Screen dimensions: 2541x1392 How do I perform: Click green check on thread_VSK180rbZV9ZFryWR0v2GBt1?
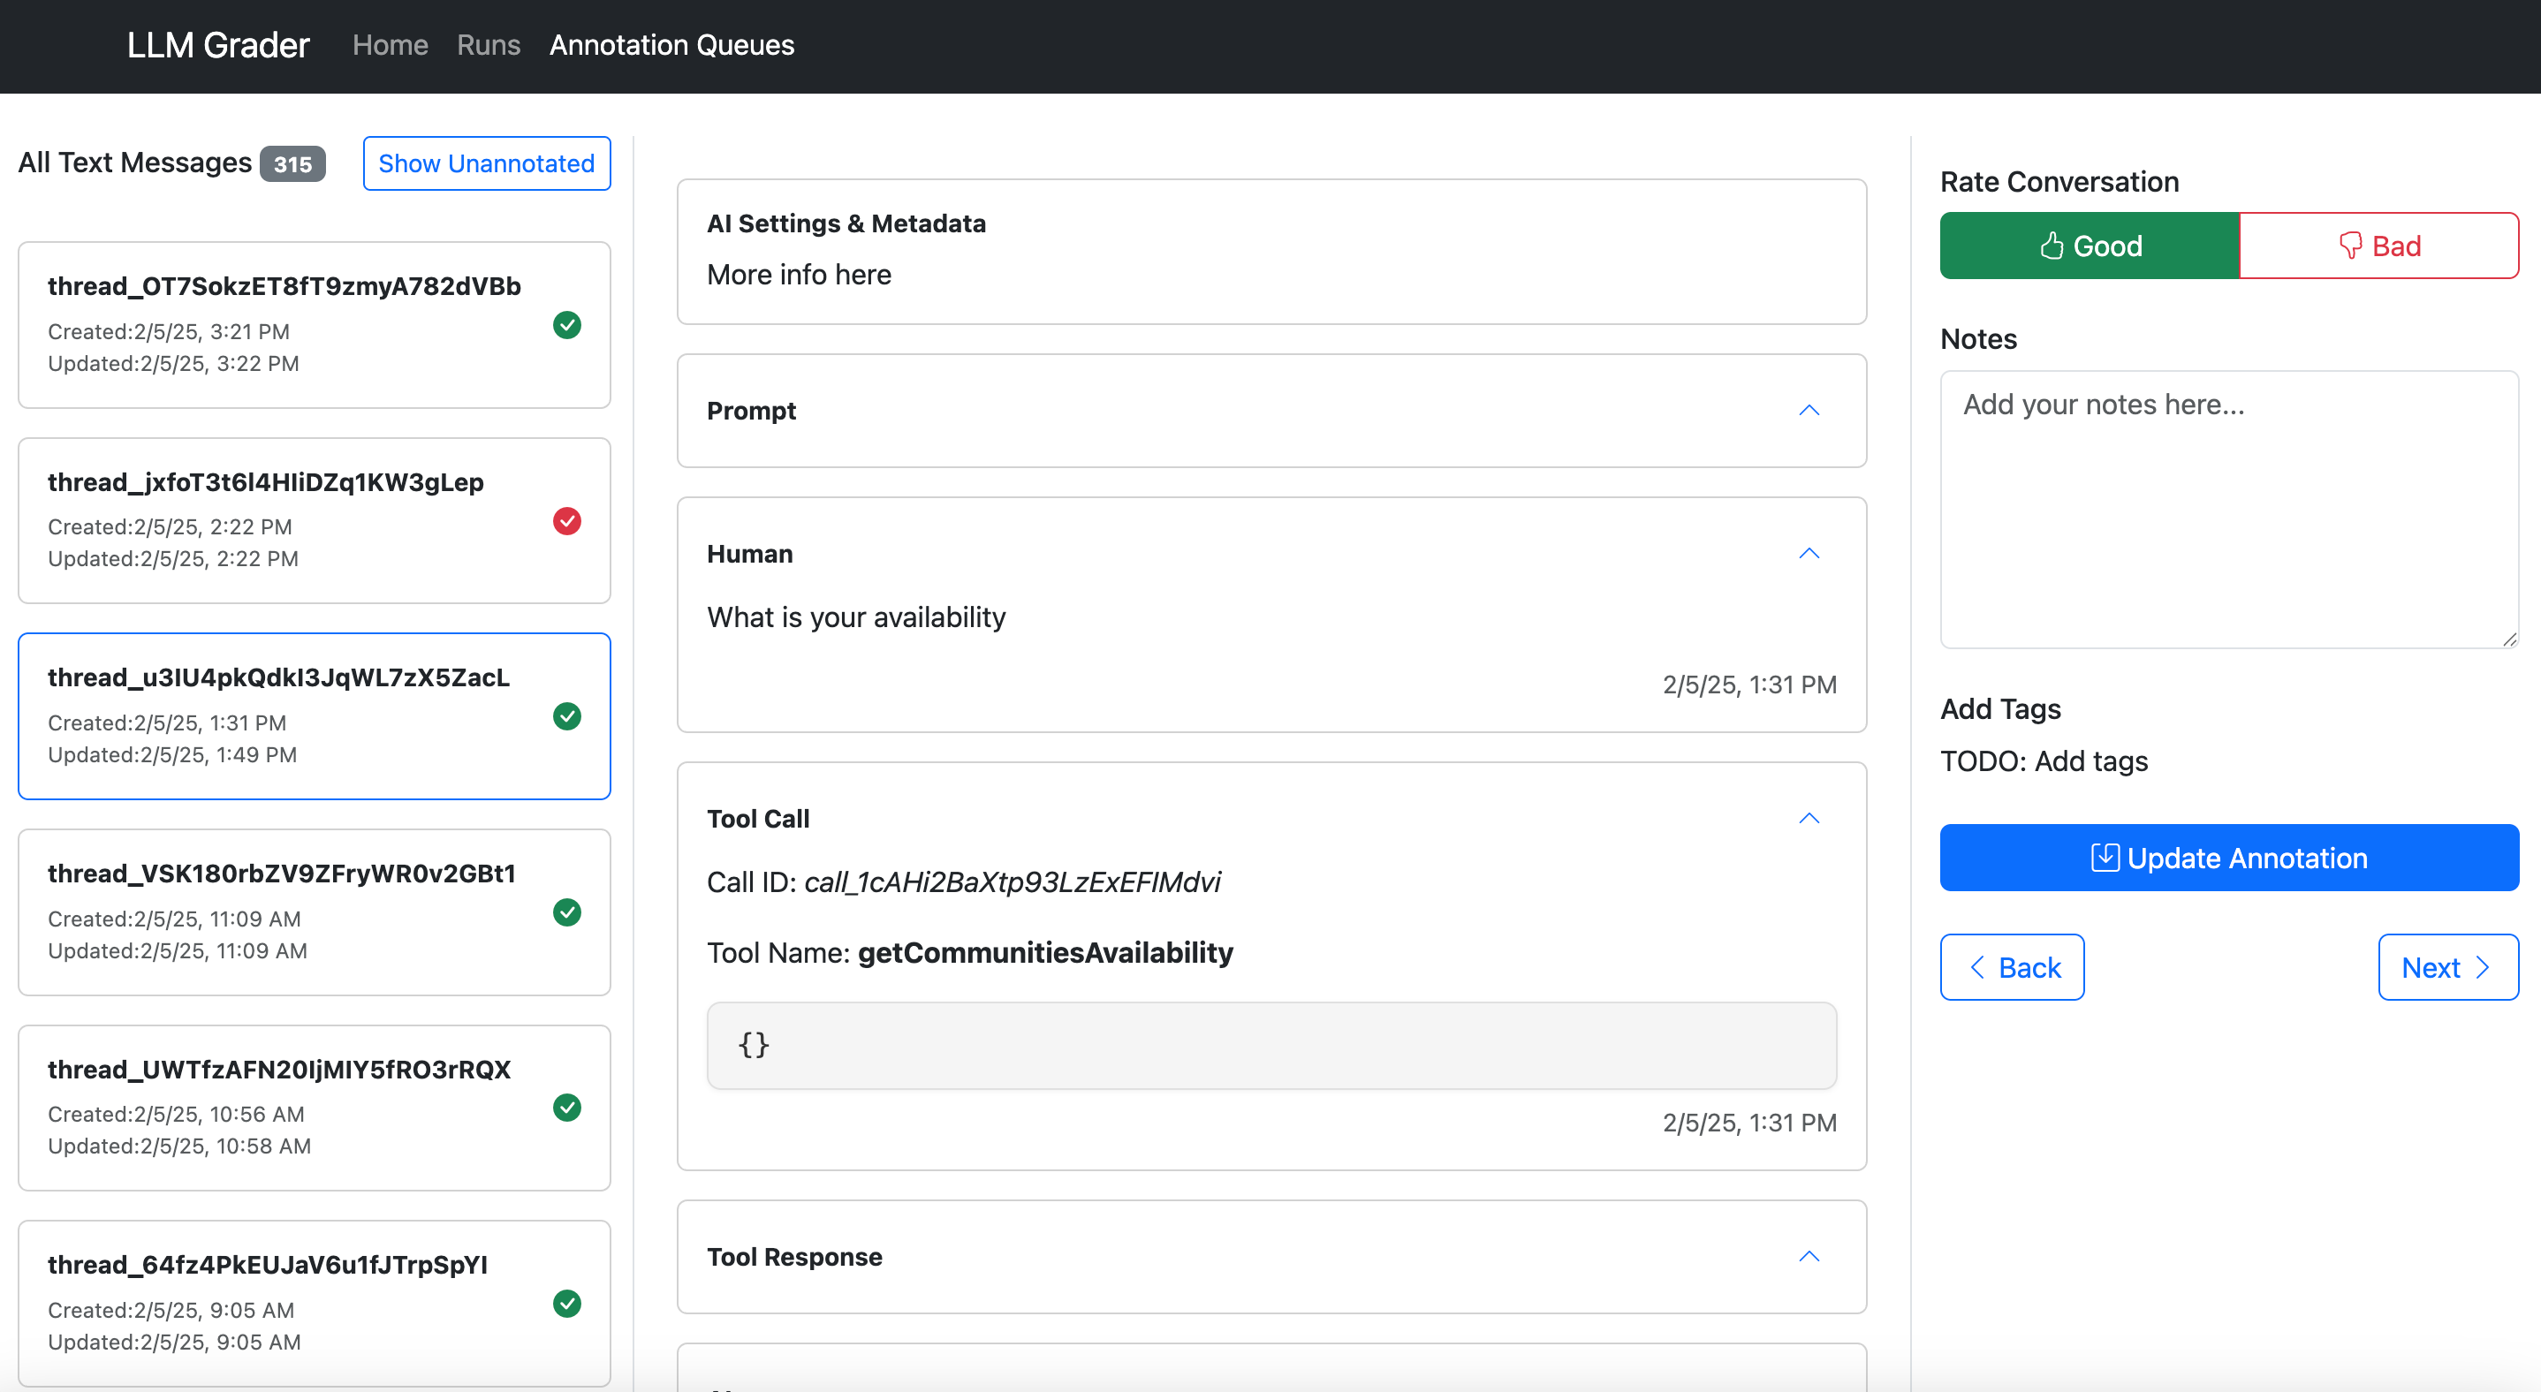(567, 912)
